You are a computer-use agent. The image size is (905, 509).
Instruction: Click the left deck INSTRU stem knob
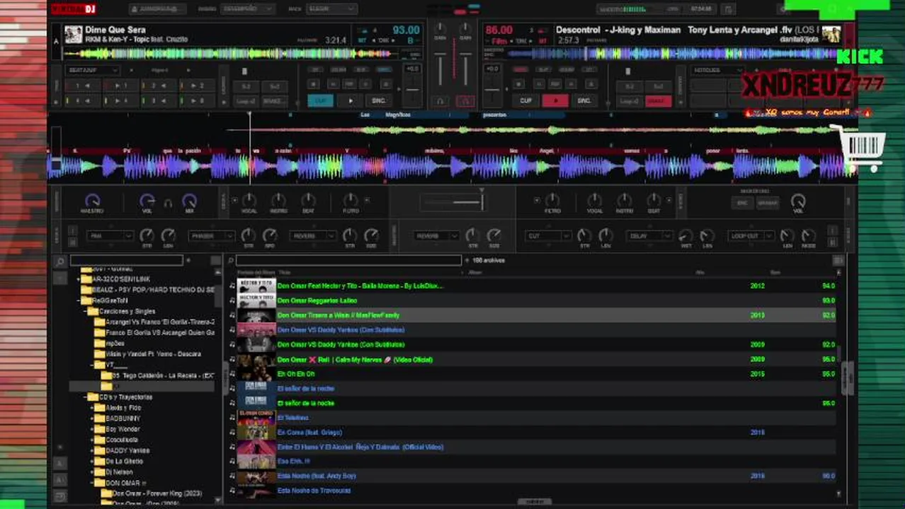point(279,200)
